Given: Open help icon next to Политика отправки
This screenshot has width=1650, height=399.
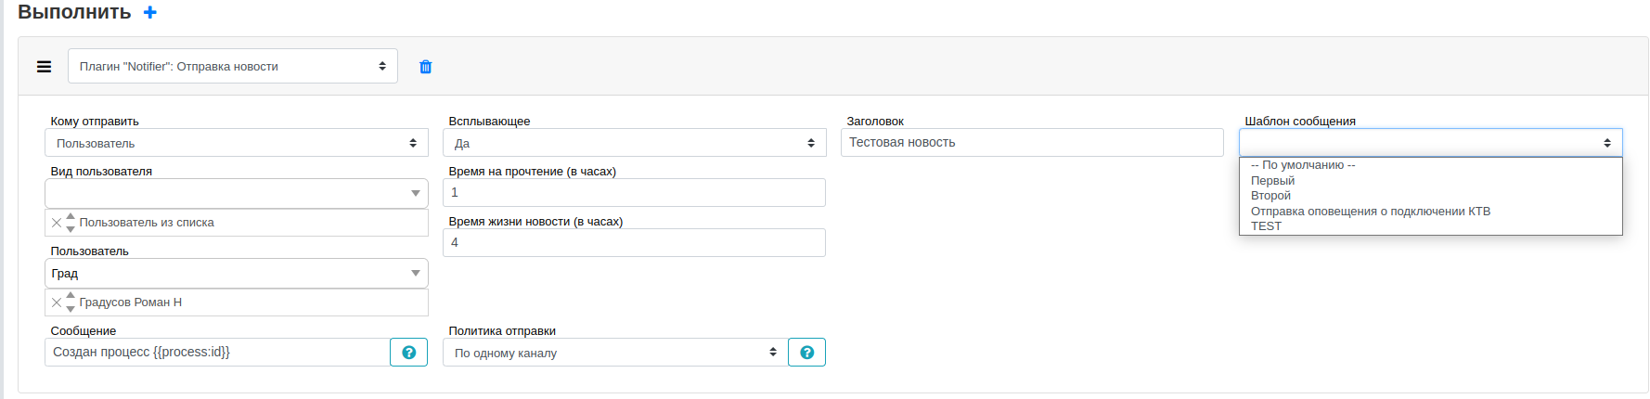Looking at the screenshot, I should [x=806, y=353].
